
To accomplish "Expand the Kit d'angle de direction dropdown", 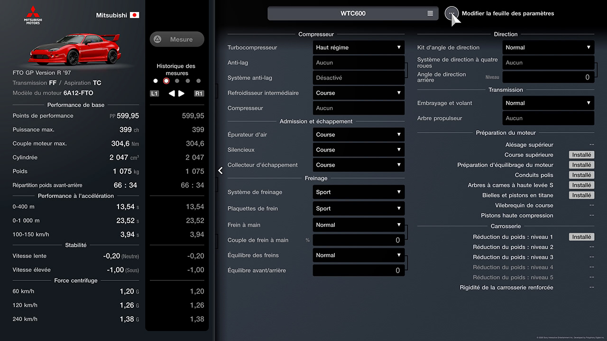I will coord(548,47).
